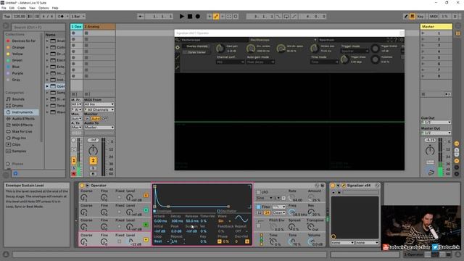Click the Filter Freq knob
This screenshot has width=464, height=261.
[x=291, y=212]
